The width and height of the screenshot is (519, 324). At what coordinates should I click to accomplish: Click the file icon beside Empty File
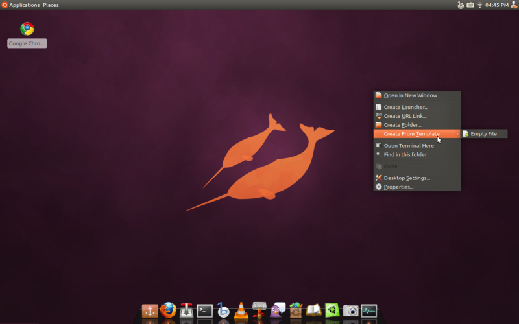tap(465, 133)
